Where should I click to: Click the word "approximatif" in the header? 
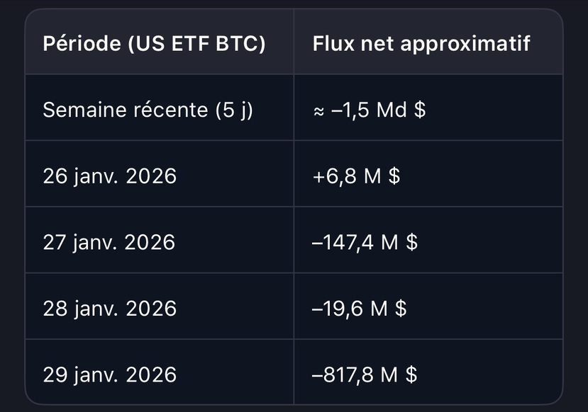(465, 44)
